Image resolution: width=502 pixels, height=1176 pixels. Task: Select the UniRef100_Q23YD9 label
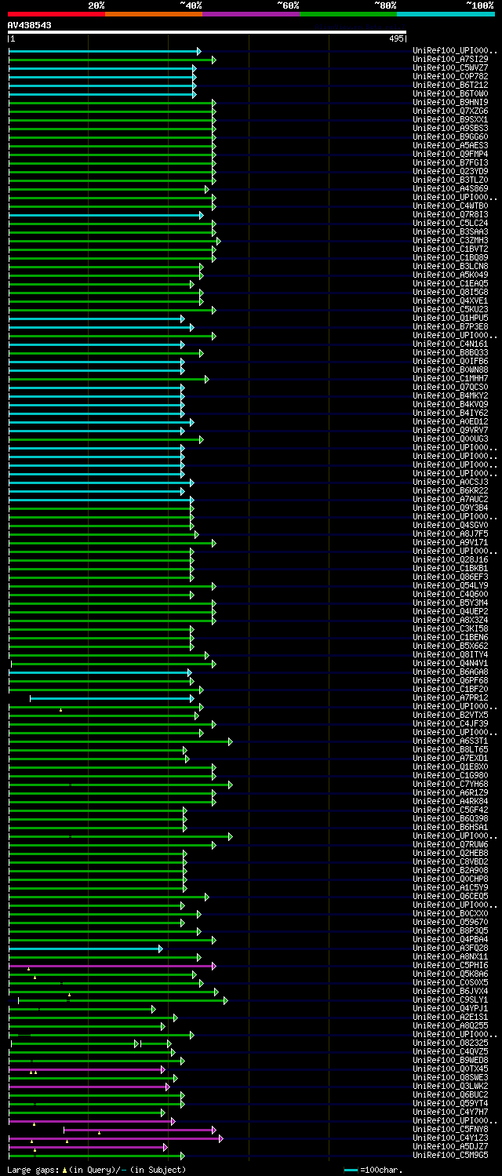coord(450,171)
